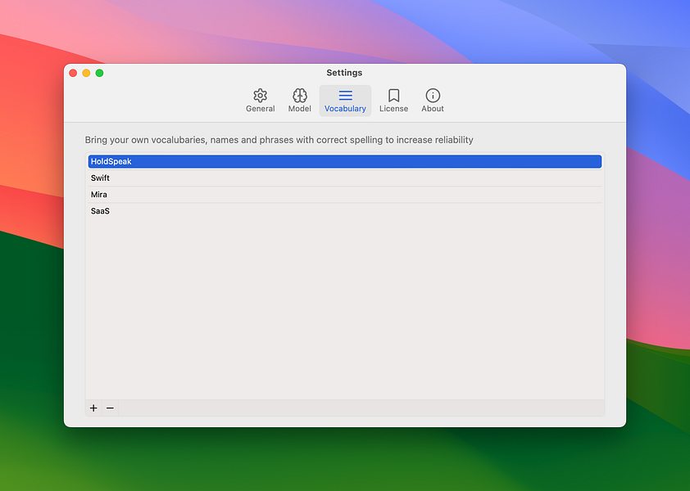Minimize the Settings window
Screen dimensions: 690x491
[x=86, y=73]
